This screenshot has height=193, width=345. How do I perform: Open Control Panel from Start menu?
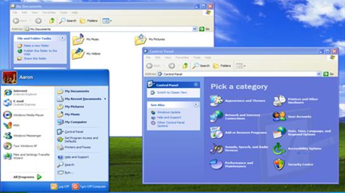70,132
